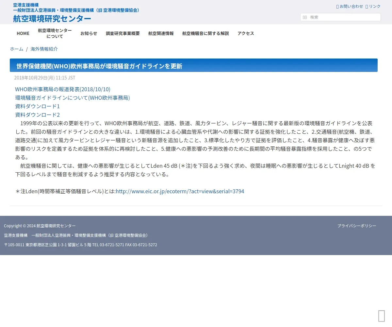Click お問い合わせ text link in header
The image size is (392, 327).
pyautogui.click(x=351, y=7)
